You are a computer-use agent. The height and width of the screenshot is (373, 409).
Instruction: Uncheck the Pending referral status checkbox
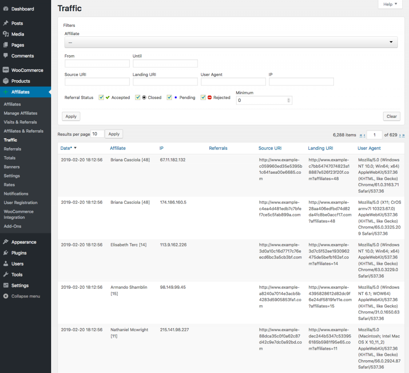pos(169,97)
